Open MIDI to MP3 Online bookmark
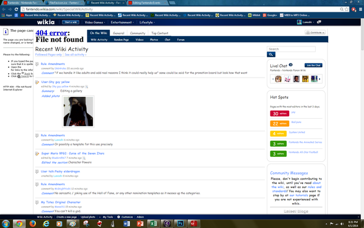This screenshot has height=228, width=364. (x=295, y=15)
